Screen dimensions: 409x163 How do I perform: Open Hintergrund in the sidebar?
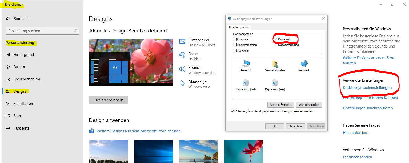point(24,55)
